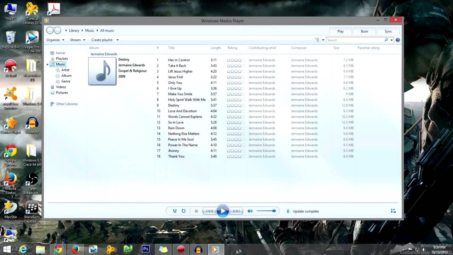Click the Back navigation button
Screen dimensions: 453x255
point(50,30)
